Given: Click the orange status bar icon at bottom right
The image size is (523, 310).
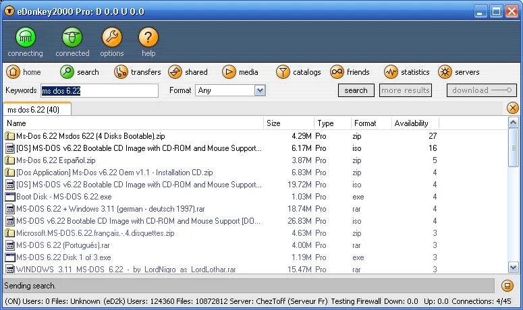Looking at the screenshot, I should tap(507, 286).
